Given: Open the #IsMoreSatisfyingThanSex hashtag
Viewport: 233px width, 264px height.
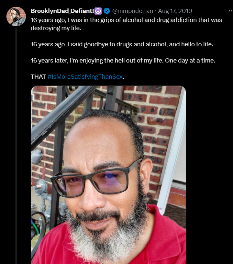Looking at the screenshot, I should click(85, 77).
